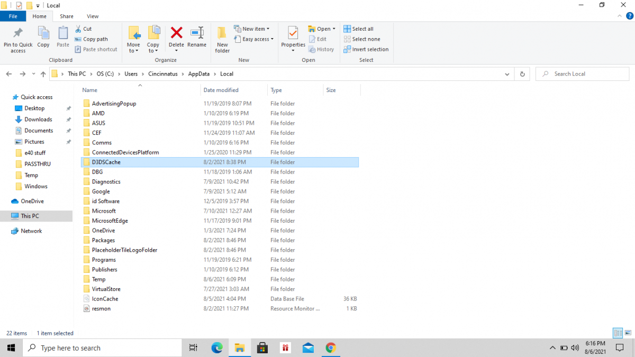Open Microsoft Store from taskbar
The width and height of the screenshot is (635, 357).
click(x=262, y=347)
